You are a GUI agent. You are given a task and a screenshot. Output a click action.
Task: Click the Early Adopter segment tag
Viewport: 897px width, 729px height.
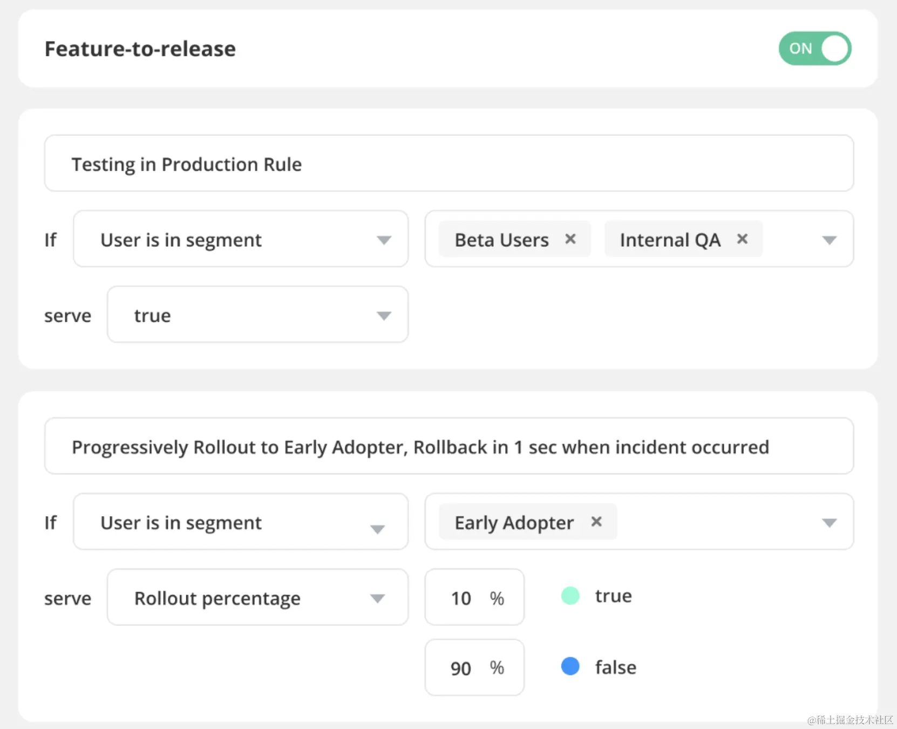click(514, 522)
